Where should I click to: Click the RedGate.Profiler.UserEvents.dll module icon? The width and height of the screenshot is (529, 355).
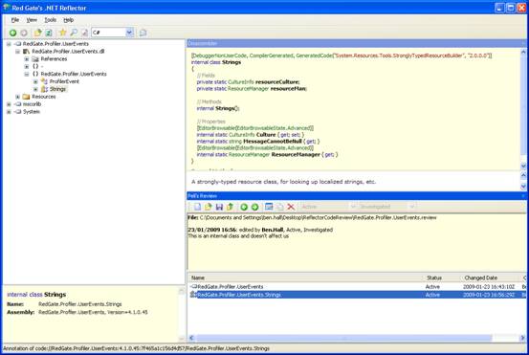click(27, 52)
